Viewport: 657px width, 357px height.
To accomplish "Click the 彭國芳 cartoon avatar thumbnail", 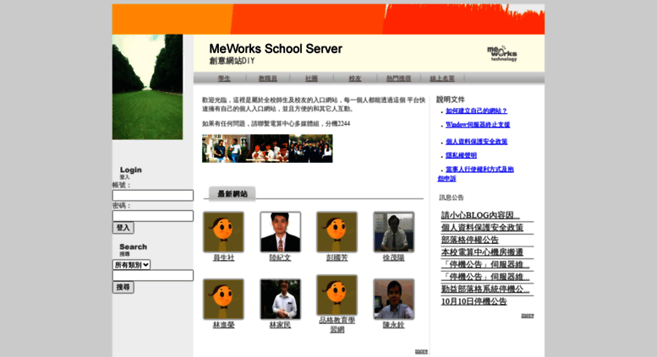I will [x=337, y=232].
